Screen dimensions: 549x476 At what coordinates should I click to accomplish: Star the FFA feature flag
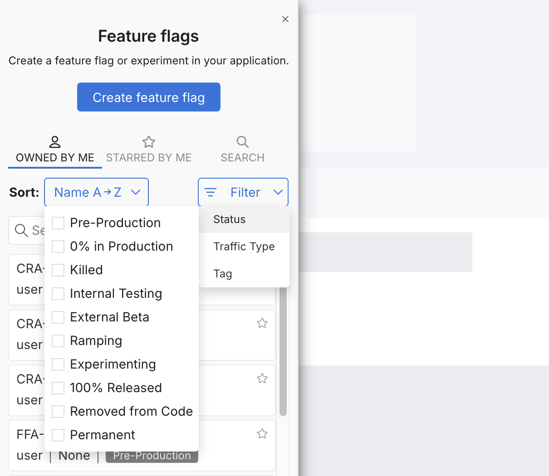262,434
